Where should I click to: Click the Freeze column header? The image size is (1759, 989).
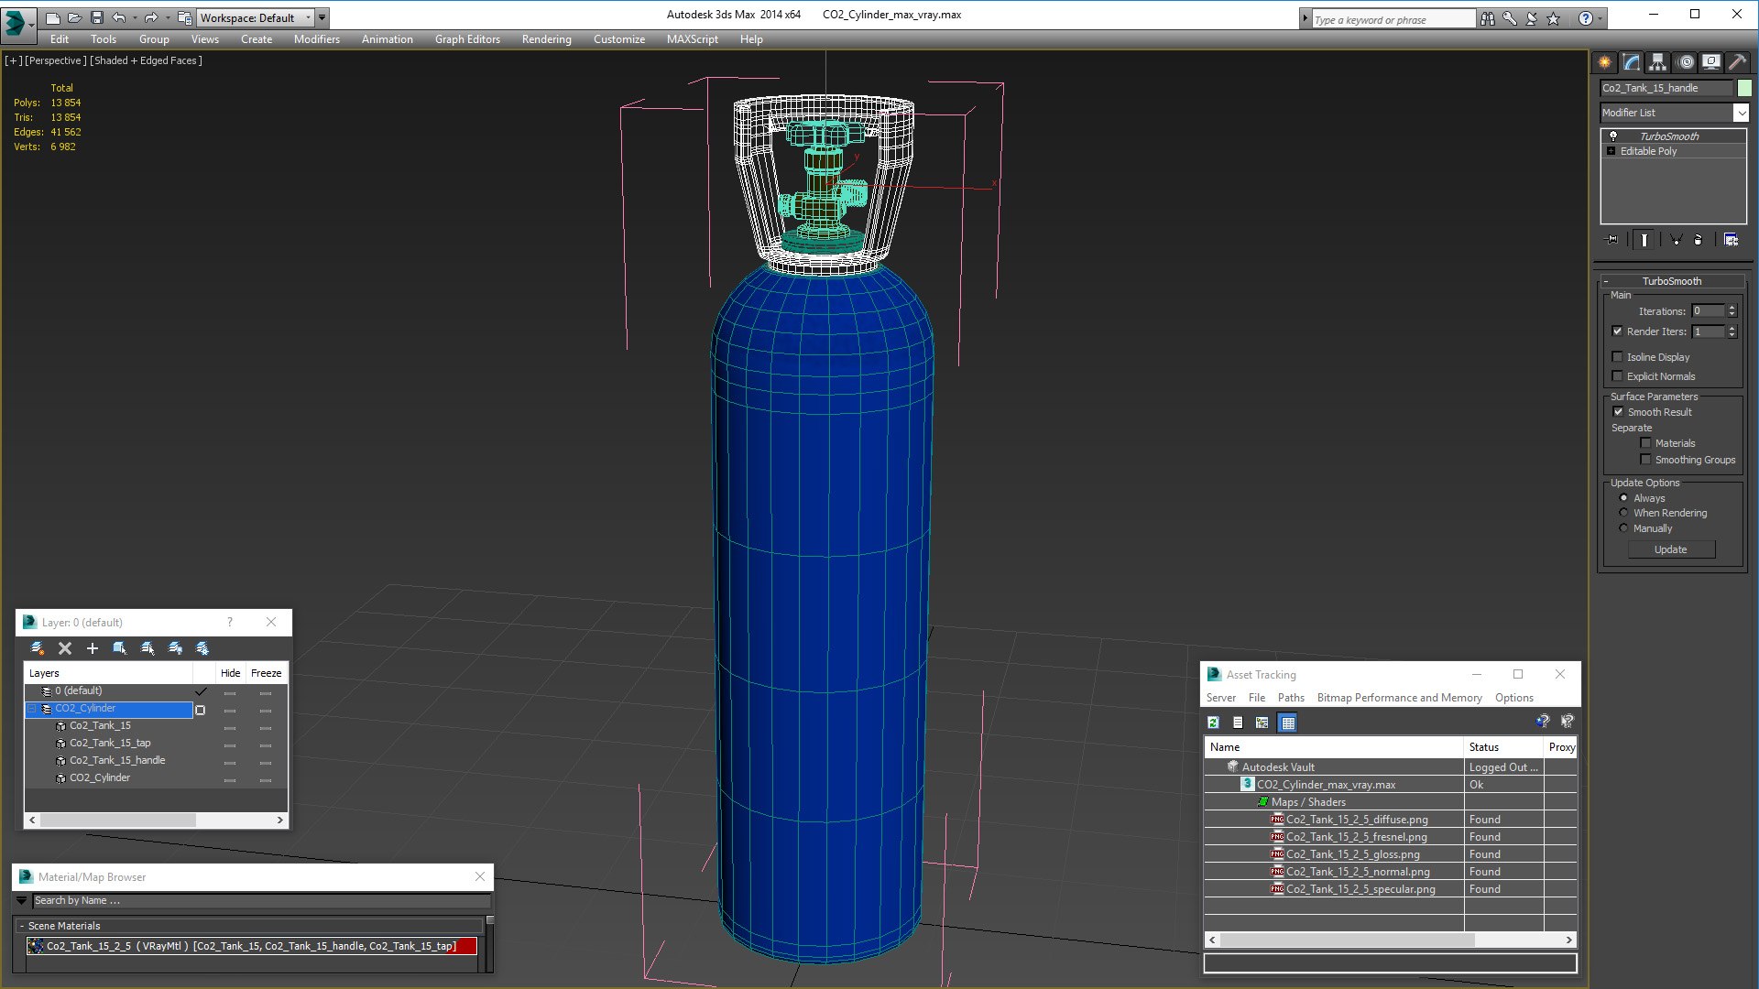[x=267, y=673]
